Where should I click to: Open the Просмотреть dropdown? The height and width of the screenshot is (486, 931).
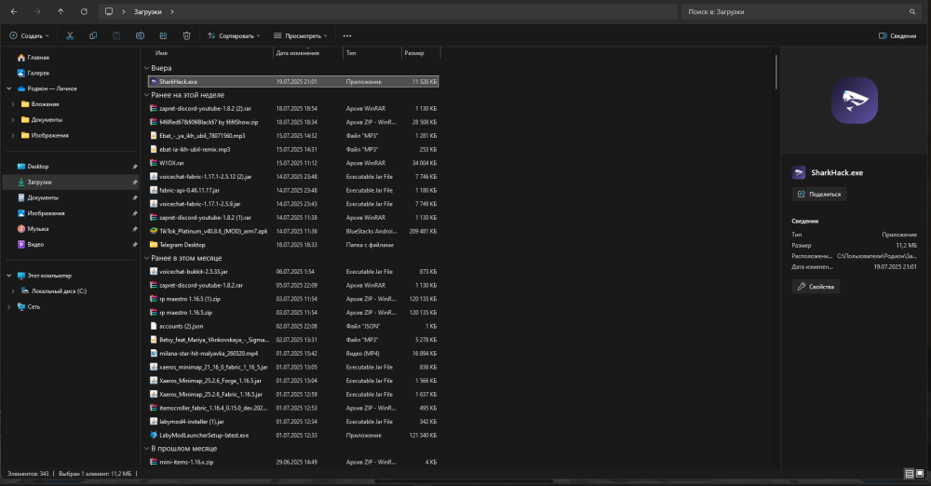301,35
